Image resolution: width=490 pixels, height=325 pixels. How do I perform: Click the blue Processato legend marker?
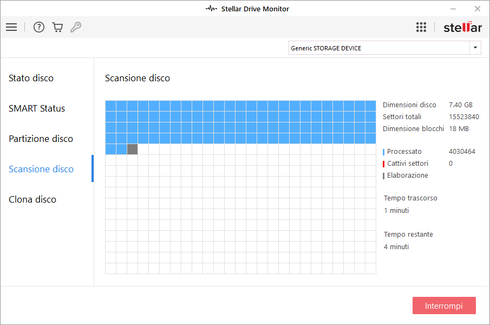[384, 152]
